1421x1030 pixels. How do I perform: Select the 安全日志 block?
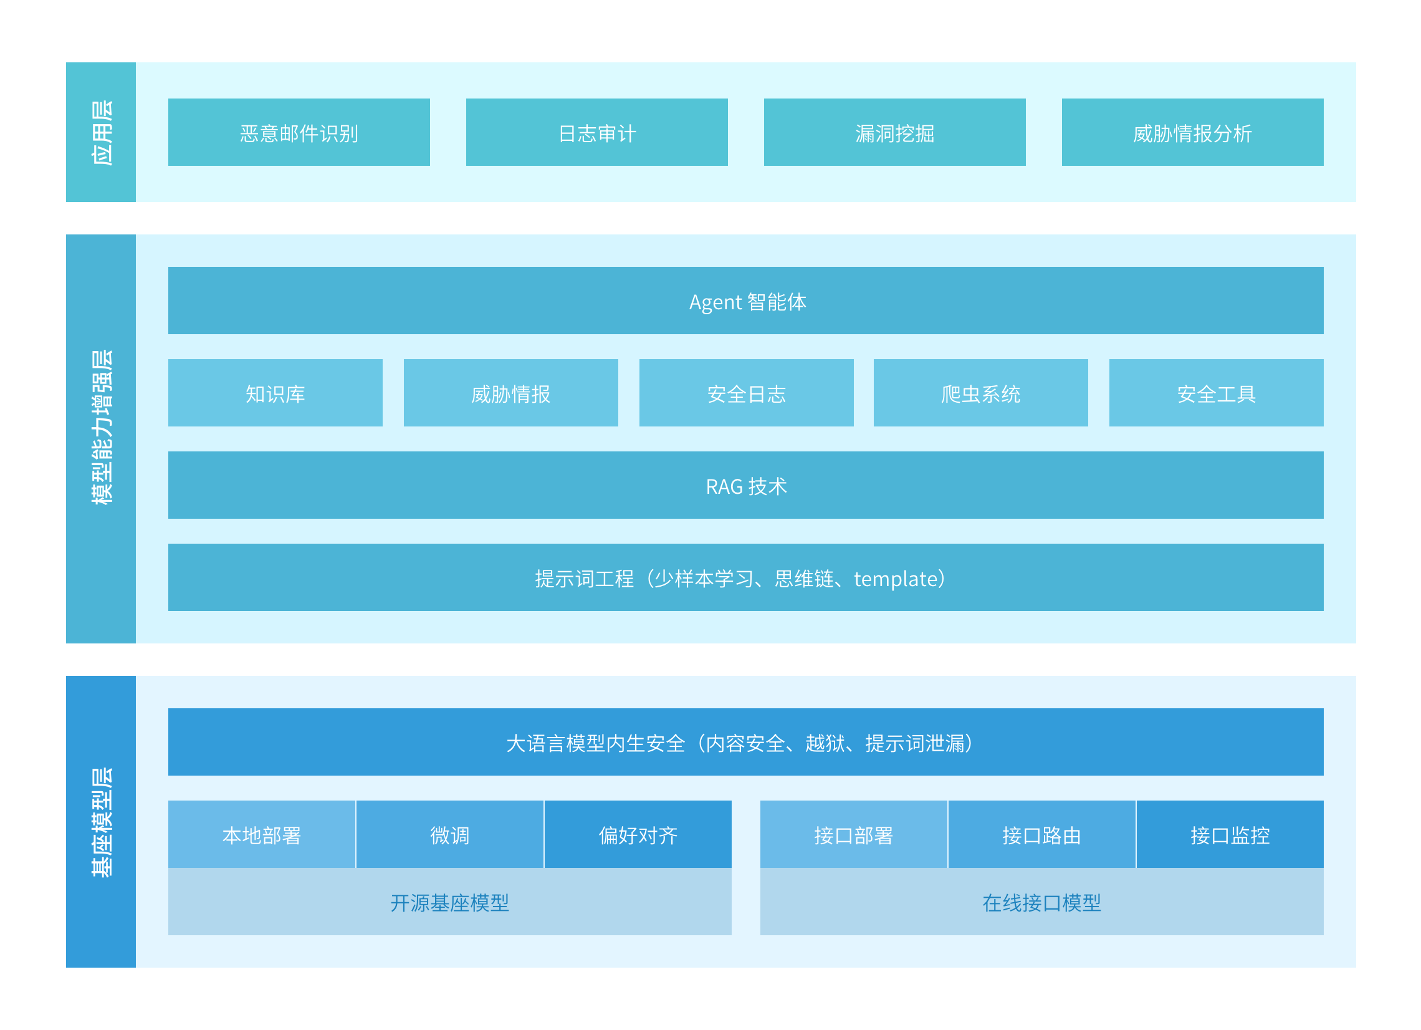click(745, 393)
